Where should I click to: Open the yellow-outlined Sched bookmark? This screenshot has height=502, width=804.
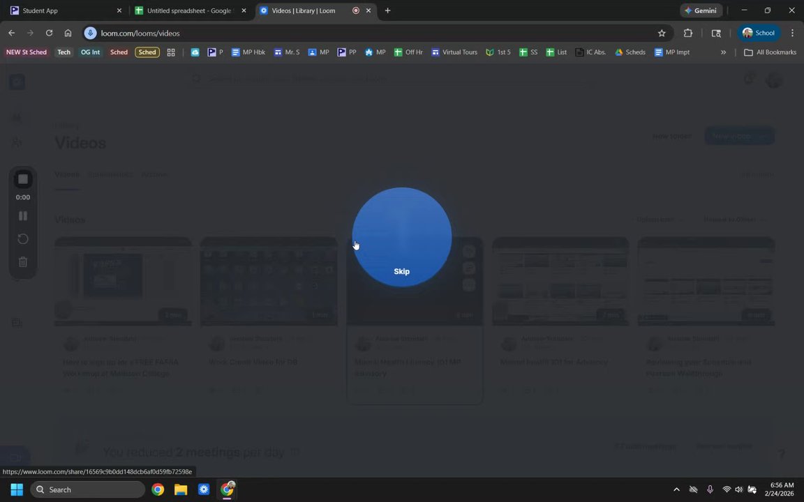(x=147, y=52)
